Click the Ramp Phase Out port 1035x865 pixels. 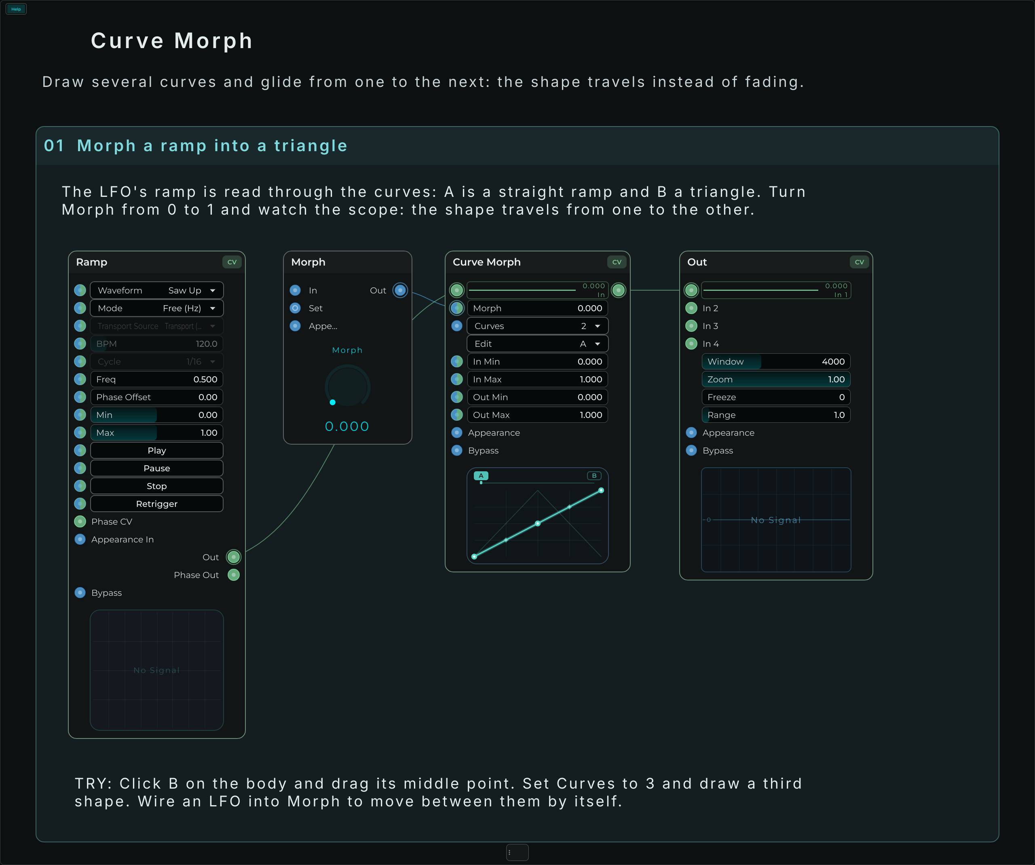coord(233,575)
